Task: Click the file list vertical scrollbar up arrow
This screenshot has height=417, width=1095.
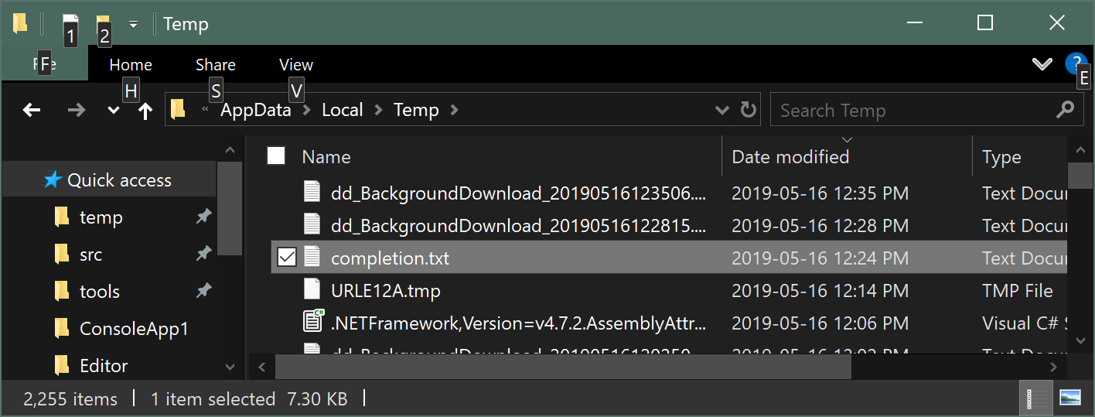Action: pos(1080,149)
